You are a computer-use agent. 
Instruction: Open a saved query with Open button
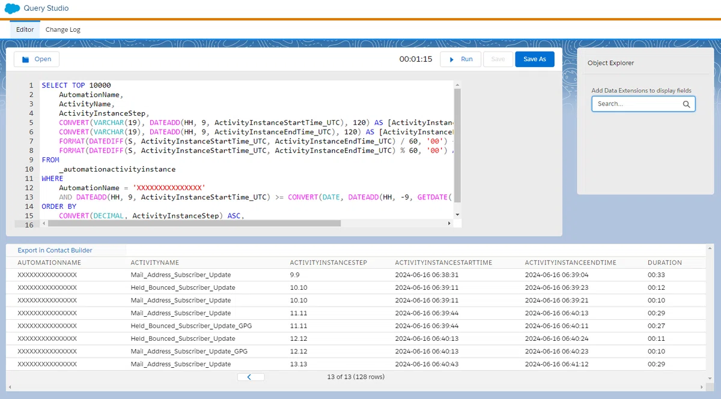(37, 59)
